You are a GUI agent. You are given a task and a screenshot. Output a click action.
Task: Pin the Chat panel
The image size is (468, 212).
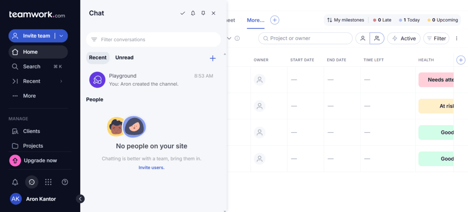[x=203, y=13]
